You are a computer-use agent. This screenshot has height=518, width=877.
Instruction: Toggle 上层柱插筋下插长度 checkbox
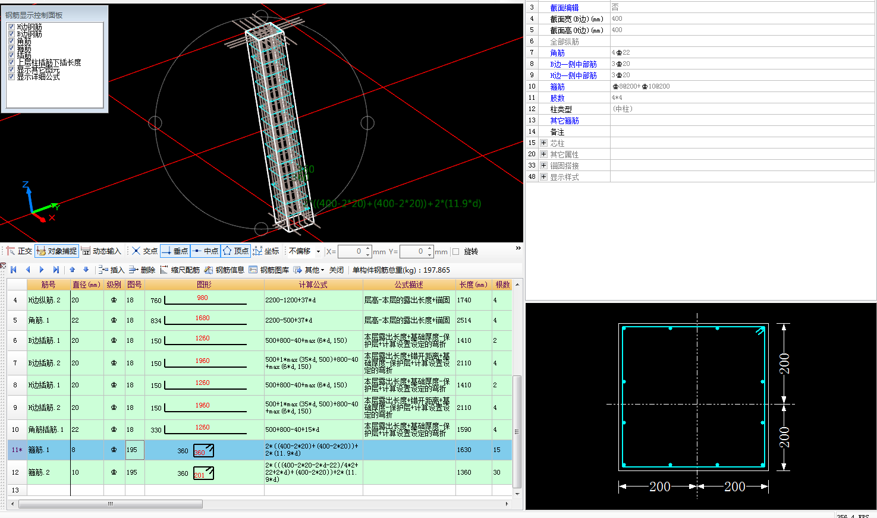(11, 62)
